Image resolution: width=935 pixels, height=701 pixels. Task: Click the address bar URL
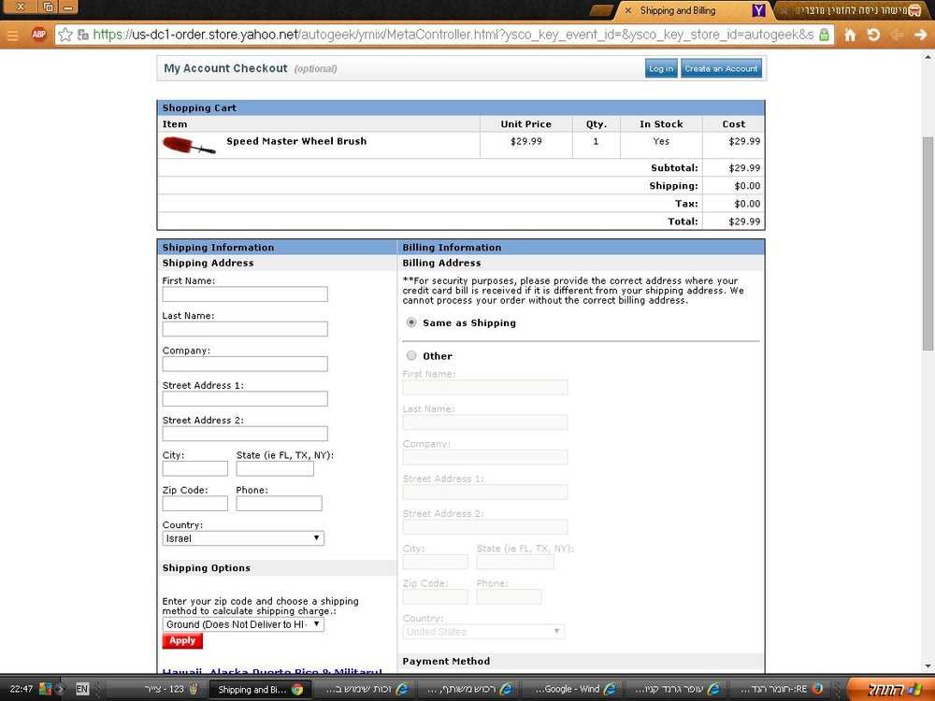(453, 36)
